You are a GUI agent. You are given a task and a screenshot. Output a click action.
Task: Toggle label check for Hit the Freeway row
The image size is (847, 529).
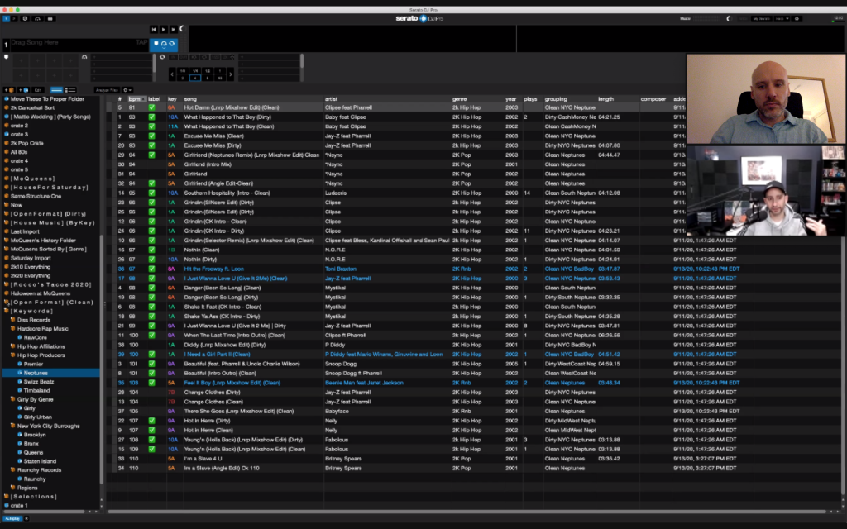tap(152, 269)
